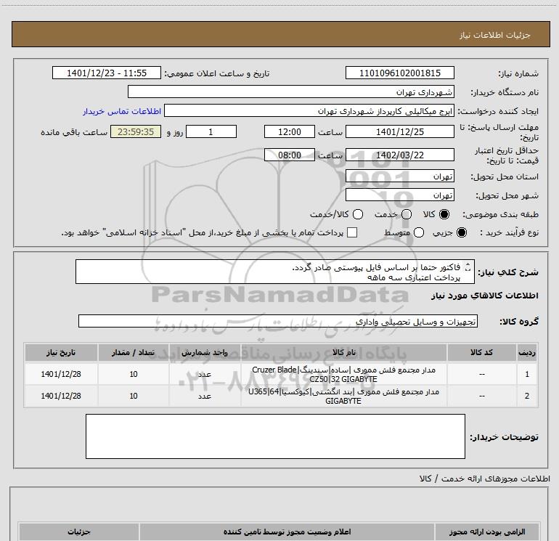Select the row 2 item name with U365 64 GIGABYTE
This screenshot has width=559, height=541.
click(343, 396)
